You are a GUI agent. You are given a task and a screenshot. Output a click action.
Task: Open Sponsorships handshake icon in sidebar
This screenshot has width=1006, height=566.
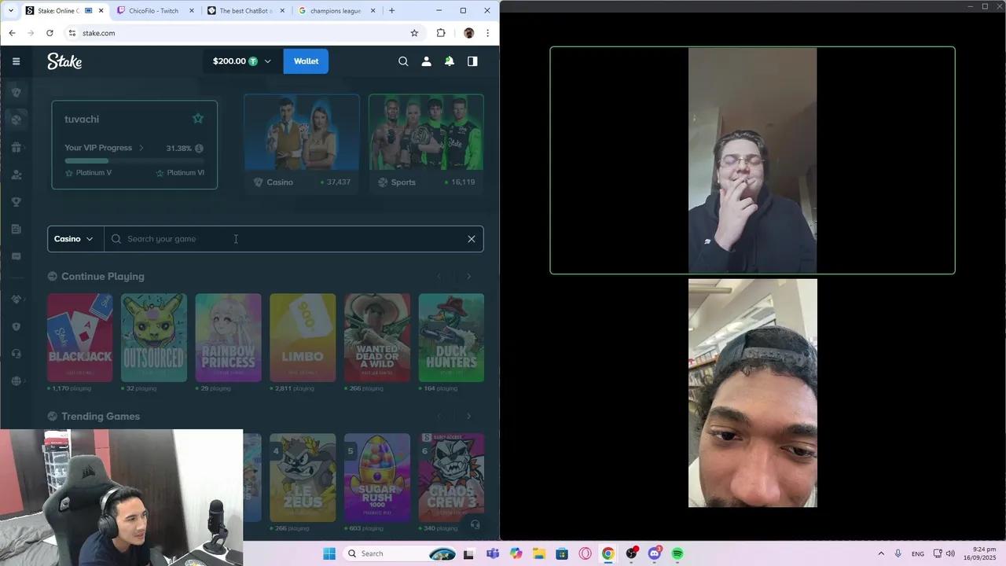(x=16, y=300)
